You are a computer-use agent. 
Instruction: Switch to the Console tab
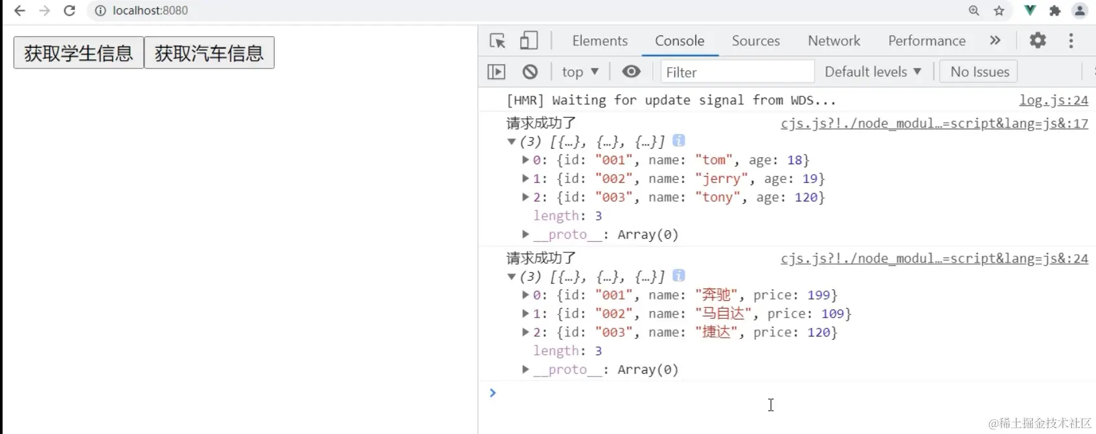point(679,41)
